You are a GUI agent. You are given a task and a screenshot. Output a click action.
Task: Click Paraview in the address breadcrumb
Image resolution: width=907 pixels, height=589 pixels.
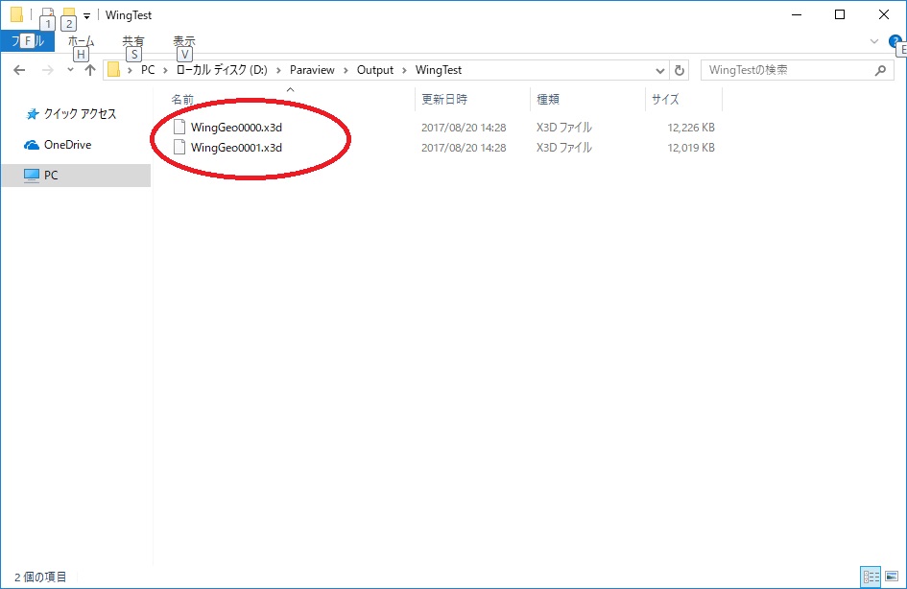coord(312,70)
